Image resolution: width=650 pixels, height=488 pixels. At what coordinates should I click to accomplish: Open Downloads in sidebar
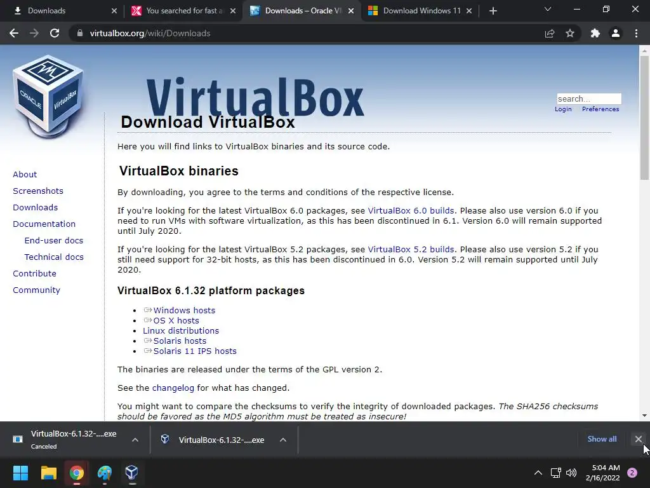(36, 208)
